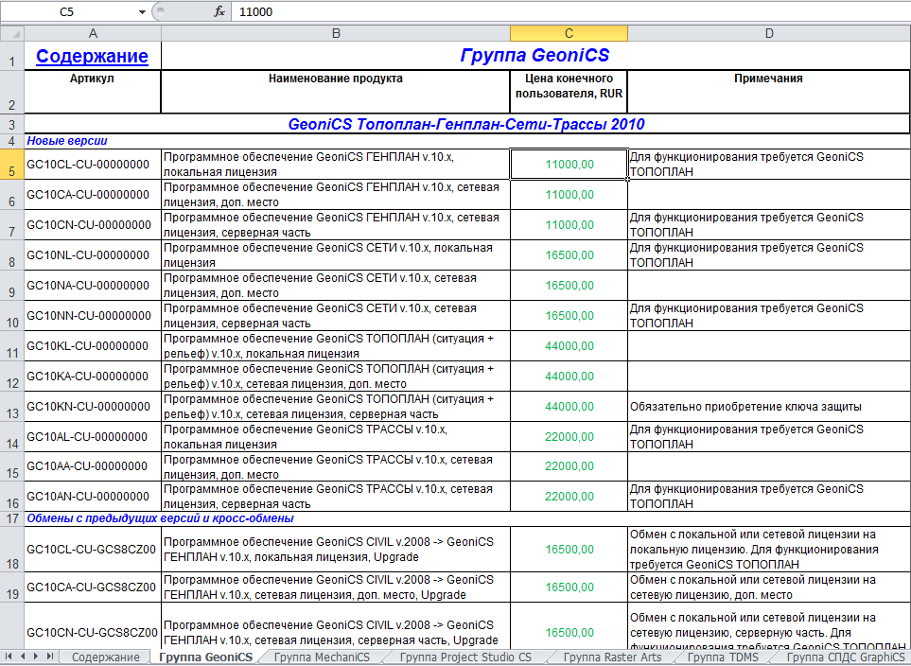
Task: Switch to Группа Project Studio CS sheet tab
Action: tap(466, 657)
